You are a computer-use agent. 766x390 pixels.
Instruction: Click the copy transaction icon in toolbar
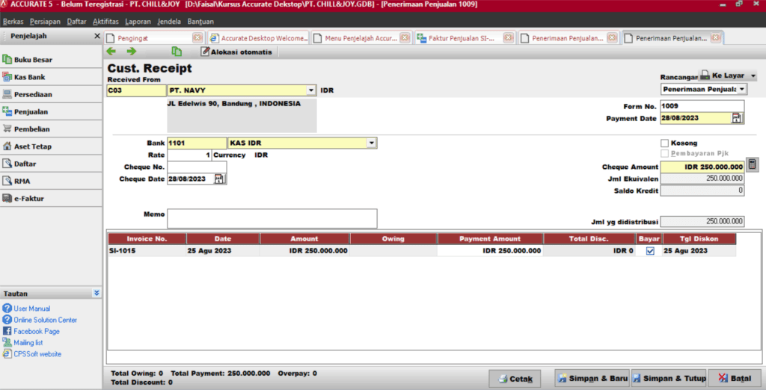(x=177, y=52)
